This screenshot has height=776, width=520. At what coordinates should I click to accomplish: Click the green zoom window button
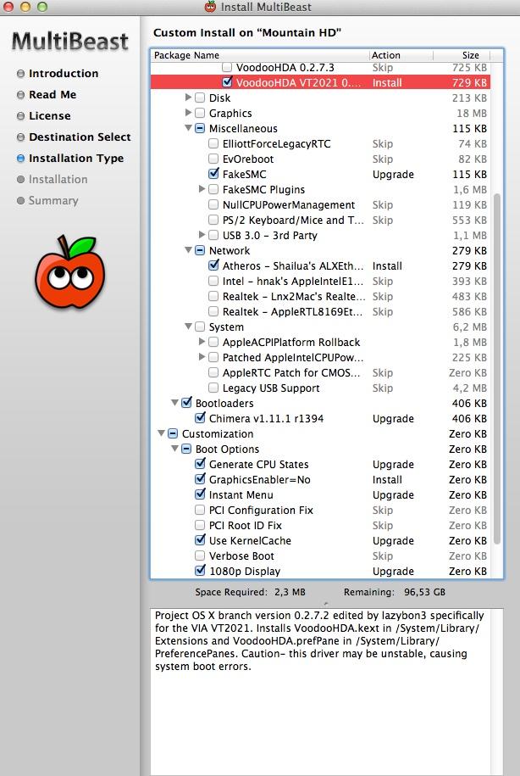click(42, 7)
